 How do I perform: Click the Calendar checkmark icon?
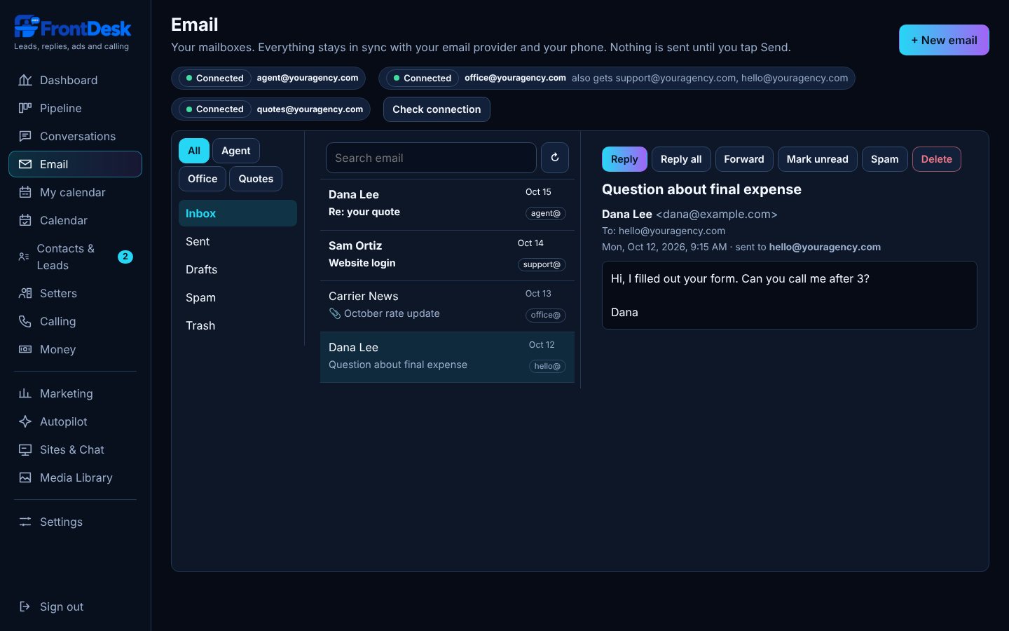click(25, 220)
